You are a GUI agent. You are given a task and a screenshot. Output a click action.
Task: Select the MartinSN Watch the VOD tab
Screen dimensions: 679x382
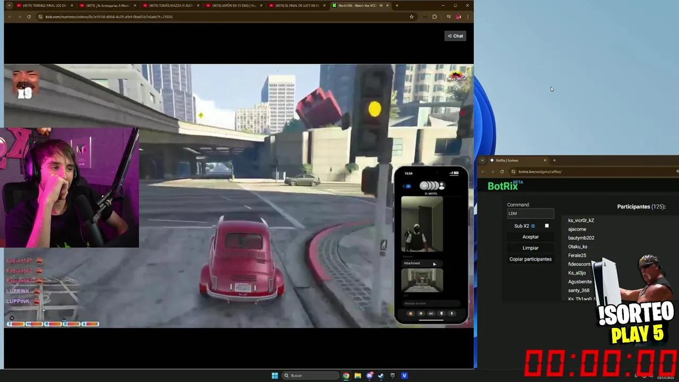(361, 5)
